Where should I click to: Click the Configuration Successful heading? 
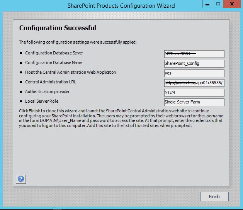coord(58,28)
